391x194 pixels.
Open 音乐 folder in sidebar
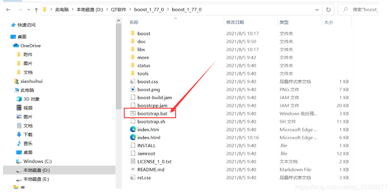[28, 144]
